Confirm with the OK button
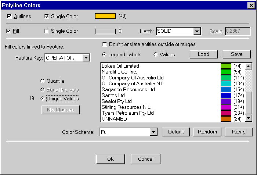This screenshot has width=257, height=175. tap(111, 159)
